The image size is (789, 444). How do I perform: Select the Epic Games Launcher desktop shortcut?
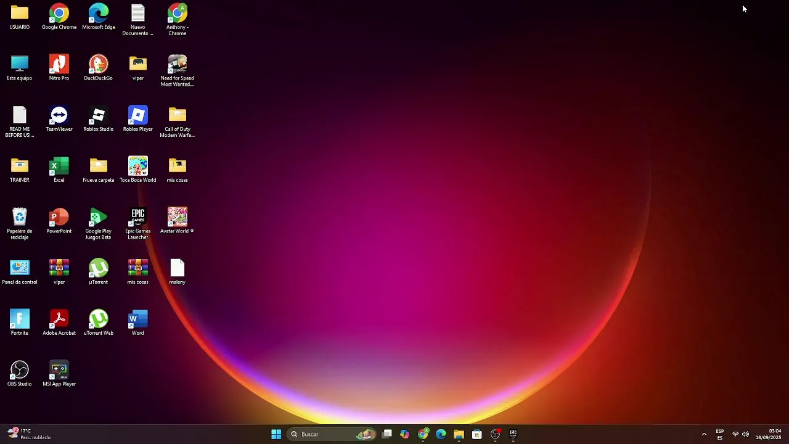[x=137, y=224]
